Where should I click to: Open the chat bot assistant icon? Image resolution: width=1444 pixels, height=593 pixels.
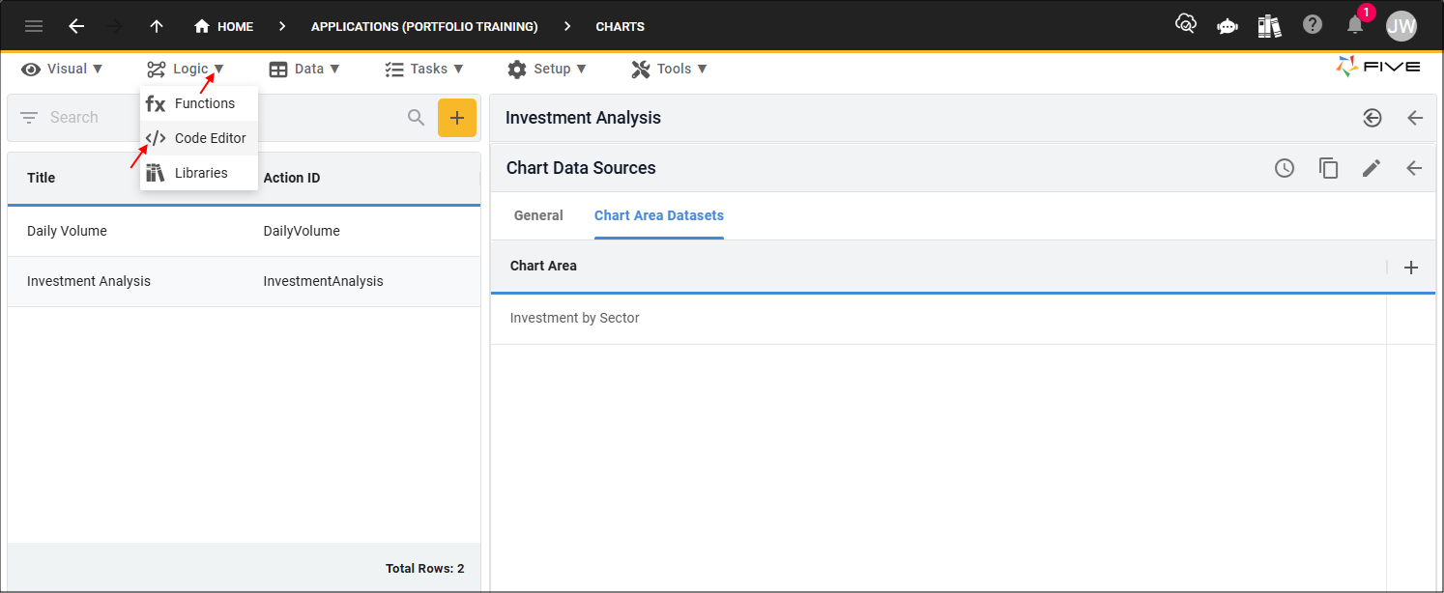[1227, 26]
